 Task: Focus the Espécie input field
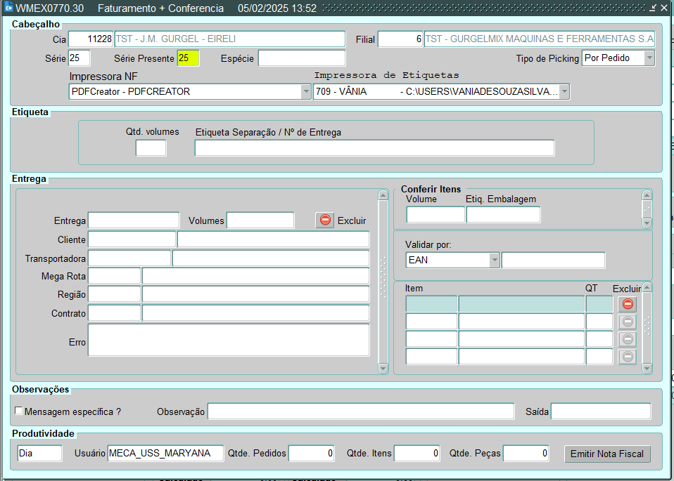pyautogui.click(x=301, y=58)
